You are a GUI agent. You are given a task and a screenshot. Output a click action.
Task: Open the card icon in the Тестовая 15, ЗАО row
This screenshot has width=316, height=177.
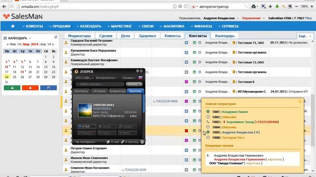coord(187,43)
